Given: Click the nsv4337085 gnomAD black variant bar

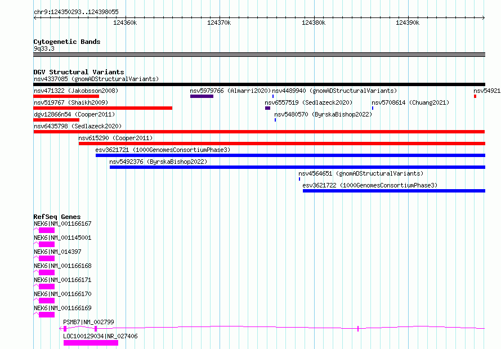Looking at the screenshot, I should click(259, 84).
